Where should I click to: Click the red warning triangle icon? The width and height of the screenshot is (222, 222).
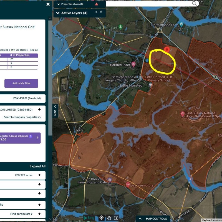(x=97, y=4)
